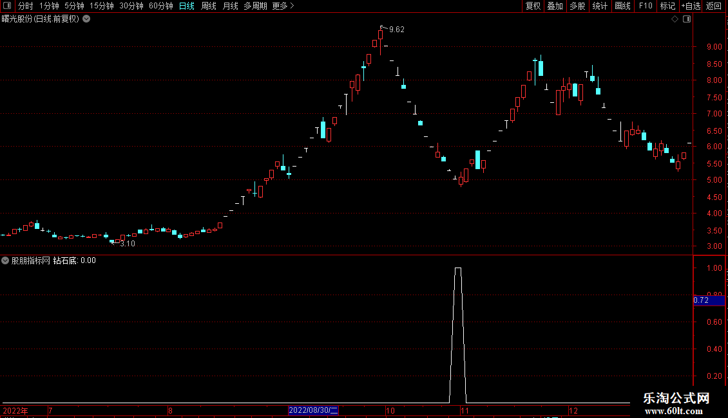Click the 2022年 label on time axis
This screenshot has height=418, width=728.
tap(15, 410)
